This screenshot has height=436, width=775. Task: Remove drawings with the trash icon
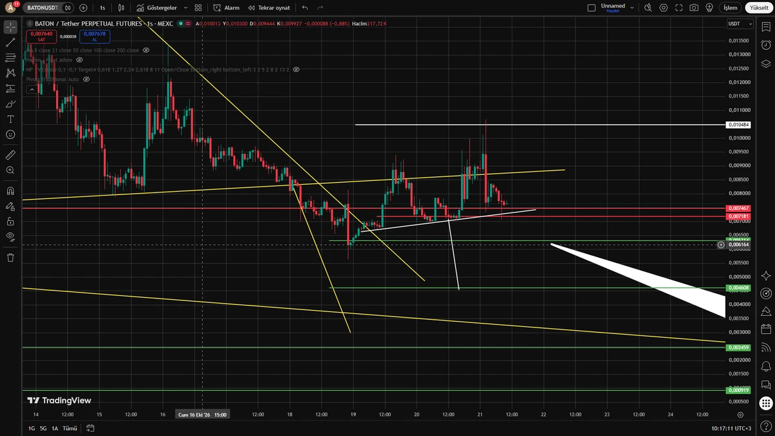coord(10,257)
